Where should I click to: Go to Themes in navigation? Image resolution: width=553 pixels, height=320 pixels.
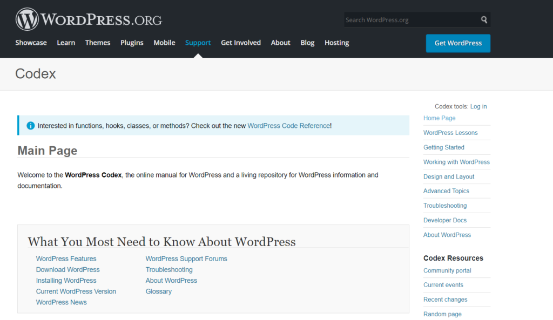(98, 43)
